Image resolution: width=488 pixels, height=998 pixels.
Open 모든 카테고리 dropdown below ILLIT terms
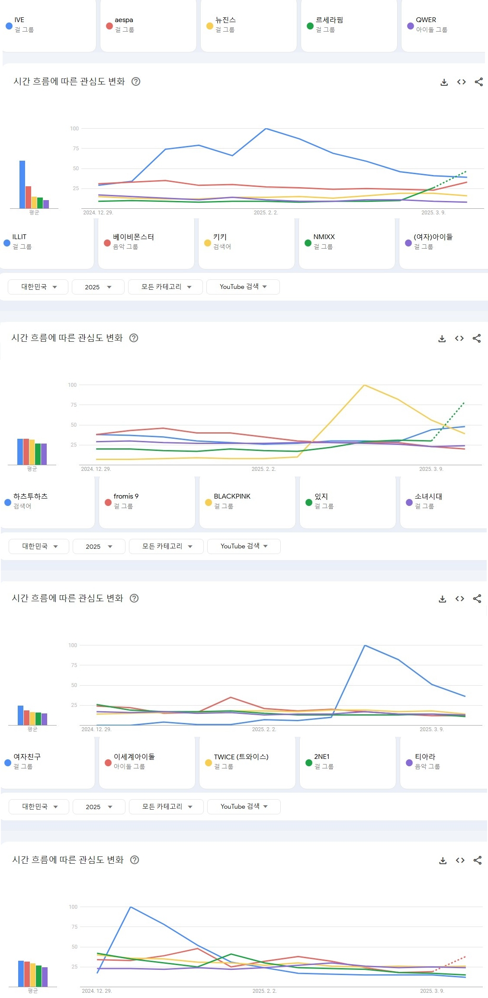[x=165, y=287]
